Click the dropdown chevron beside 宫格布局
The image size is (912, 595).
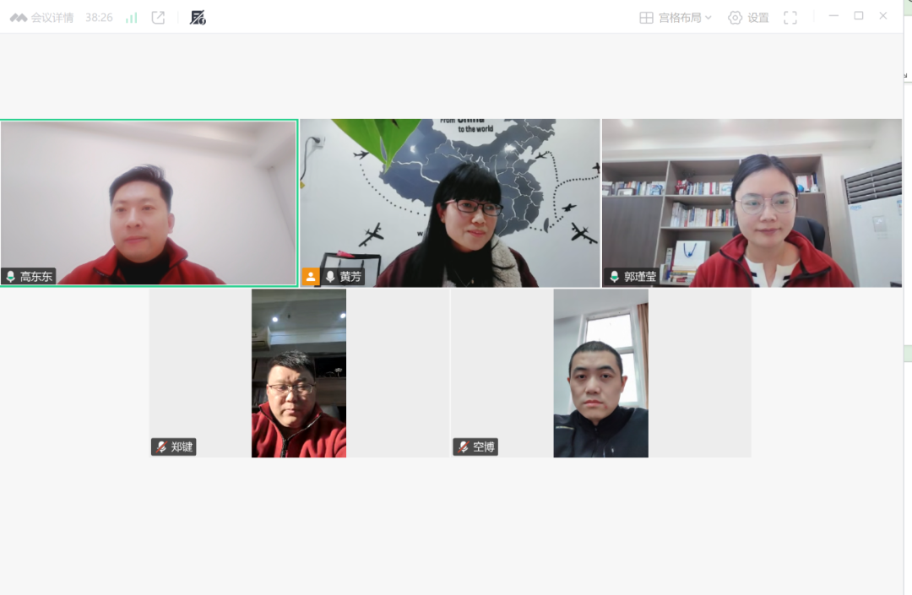(x=708, y=18)
